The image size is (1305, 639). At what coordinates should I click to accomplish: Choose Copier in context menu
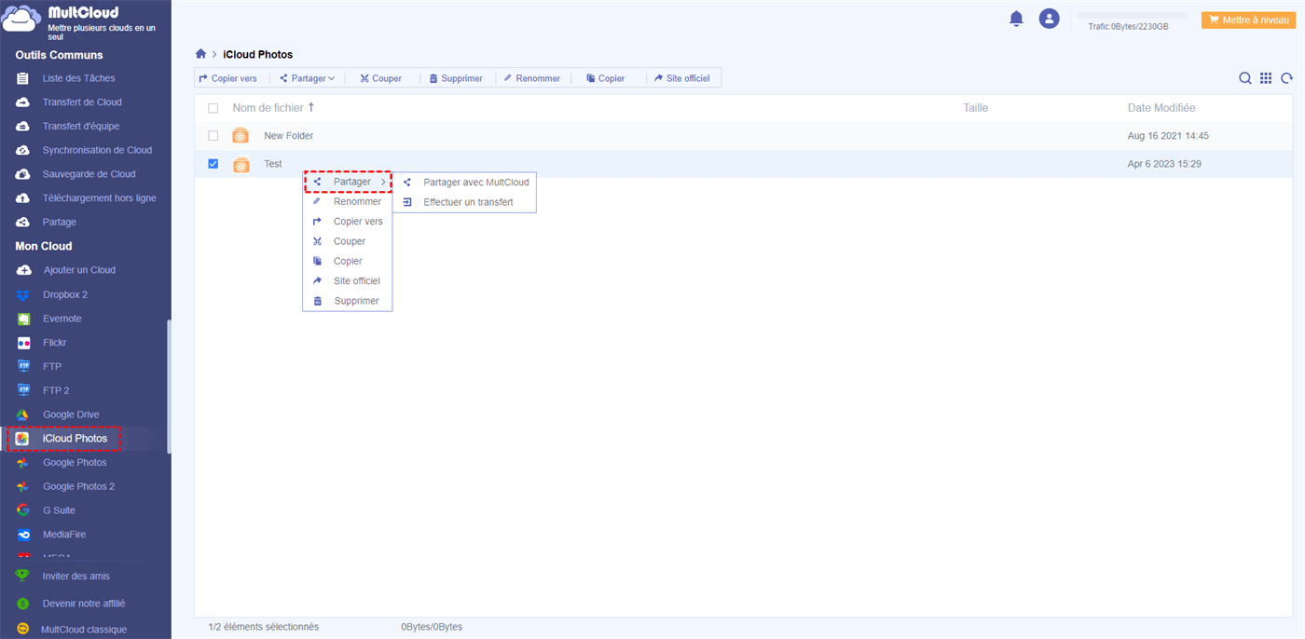(348, 261)
